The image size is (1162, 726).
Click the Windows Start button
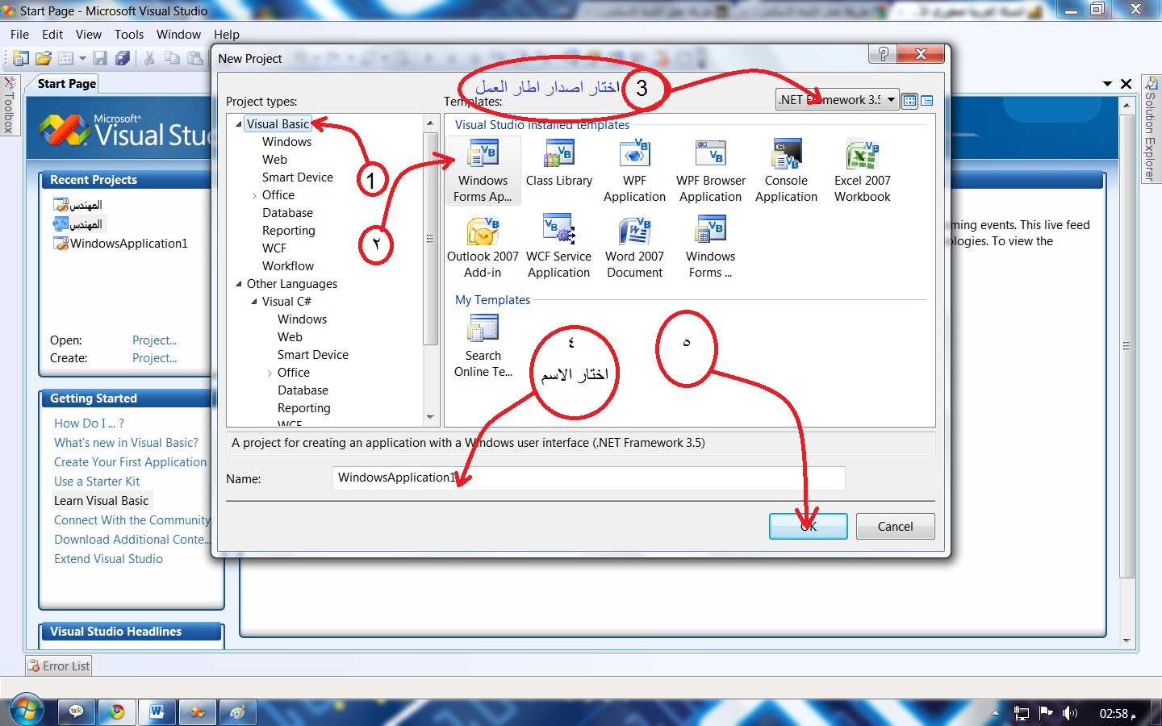pyautogui.click(x=26, y=711)
